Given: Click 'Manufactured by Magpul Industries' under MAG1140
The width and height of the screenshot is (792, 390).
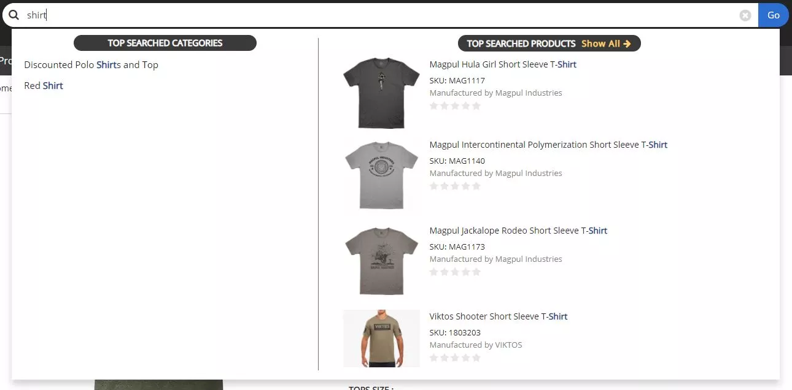Looking at the screenshot, I should [x=496, y=174].
